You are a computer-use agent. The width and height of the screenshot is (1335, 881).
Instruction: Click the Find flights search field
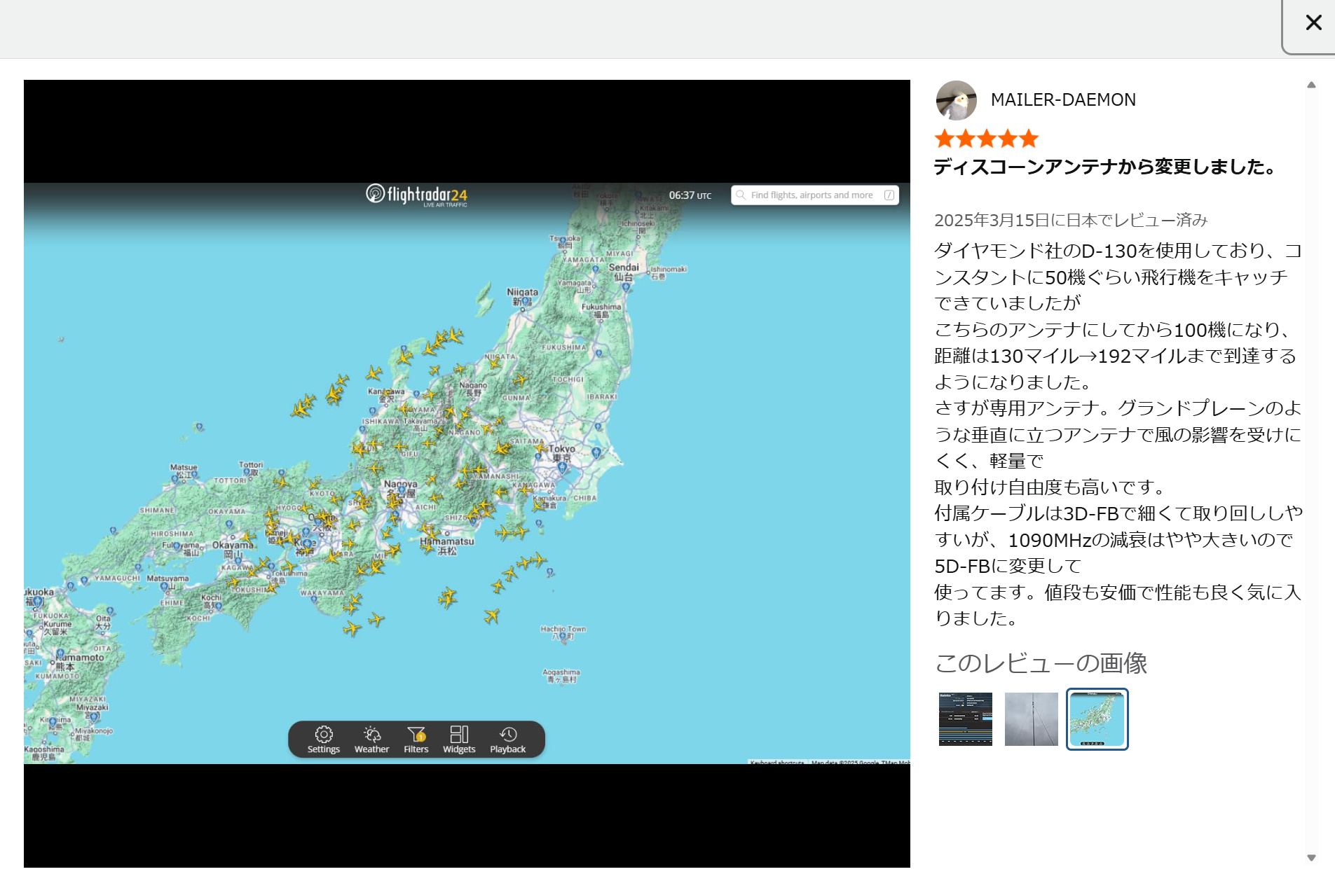(812, 195)
